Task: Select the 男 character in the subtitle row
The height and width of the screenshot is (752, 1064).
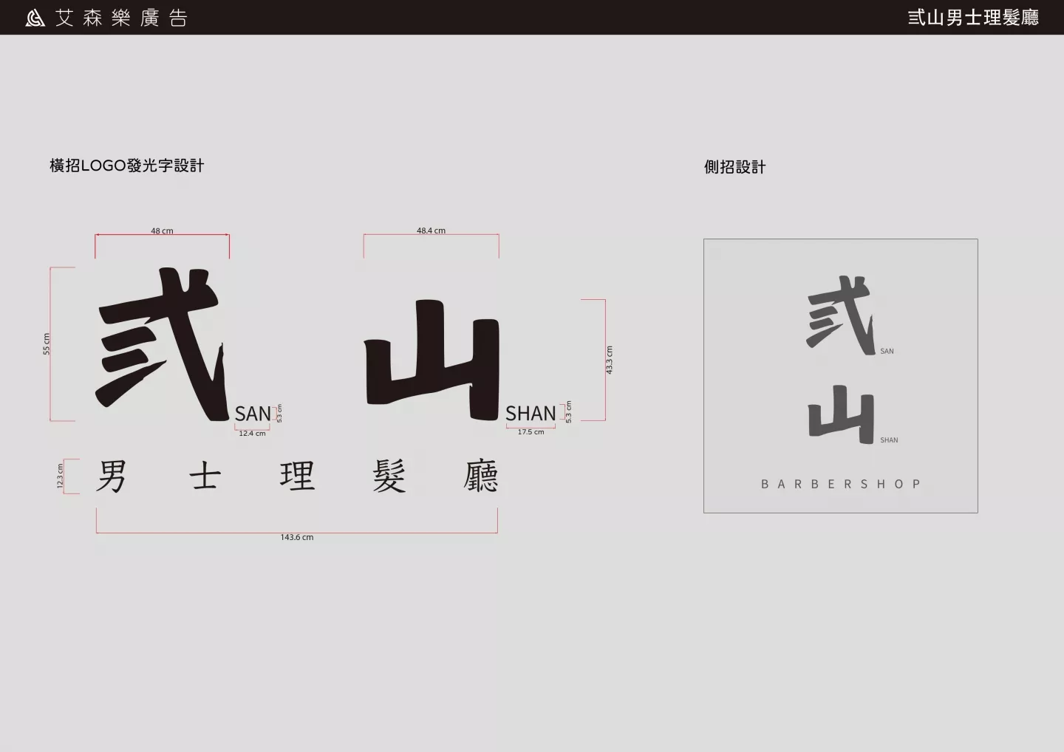Action: point(112,476)
